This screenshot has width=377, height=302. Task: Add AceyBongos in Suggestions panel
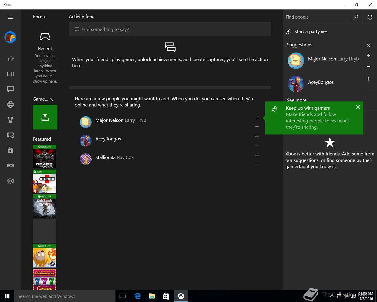368,79
